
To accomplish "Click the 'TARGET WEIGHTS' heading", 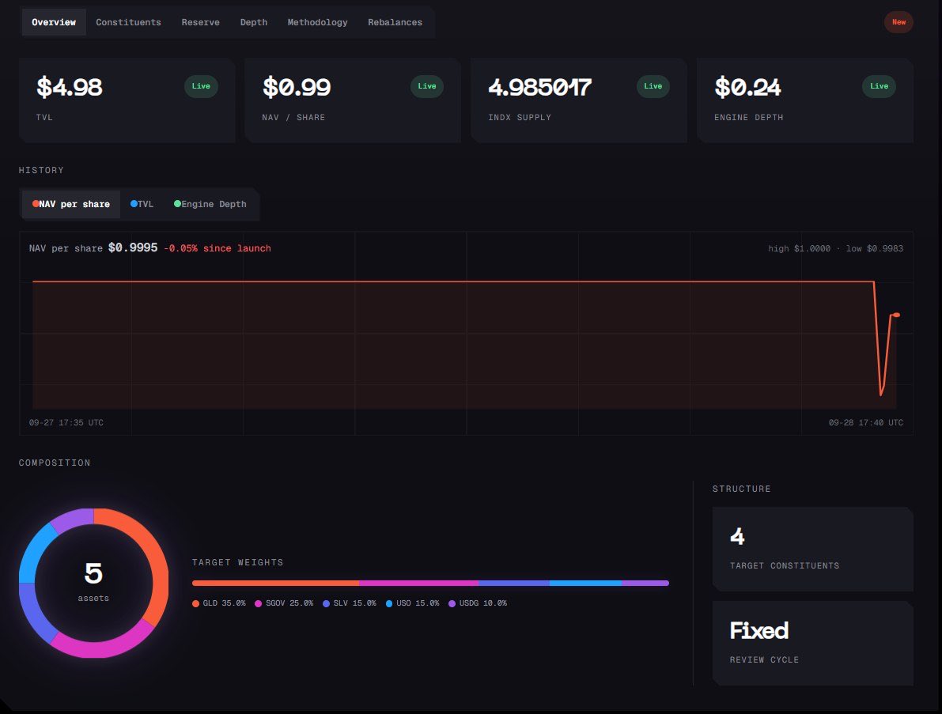I will (x=238, y=563).
